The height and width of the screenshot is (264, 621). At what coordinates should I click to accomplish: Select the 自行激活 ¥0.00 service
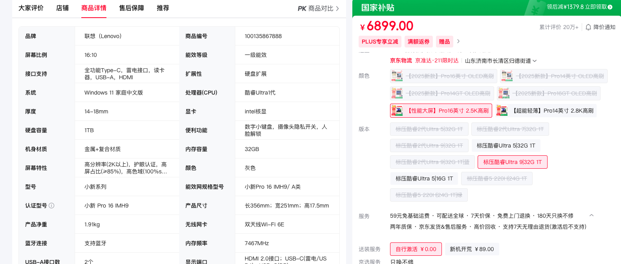pyautogui.click(x=416, y=249)
